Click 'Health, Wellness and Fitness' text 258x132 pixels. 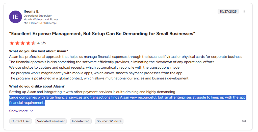pos(41,19)
